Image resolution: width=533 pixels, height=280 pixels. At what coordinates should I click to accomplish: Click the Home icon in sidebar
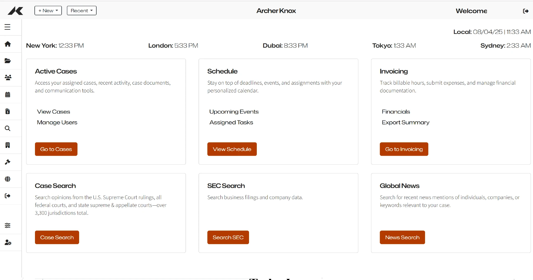[8, 44]
